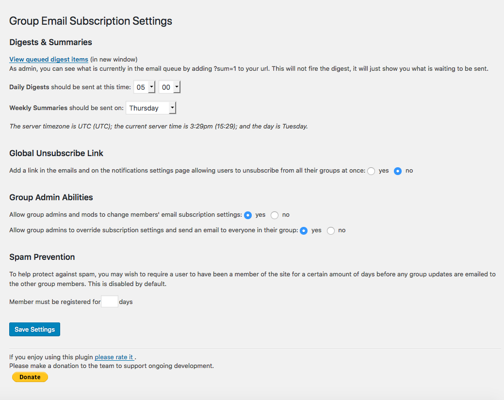Expand the Weekly Summaries day dropdown
The image size is (504, 400).
pos(151,108)
